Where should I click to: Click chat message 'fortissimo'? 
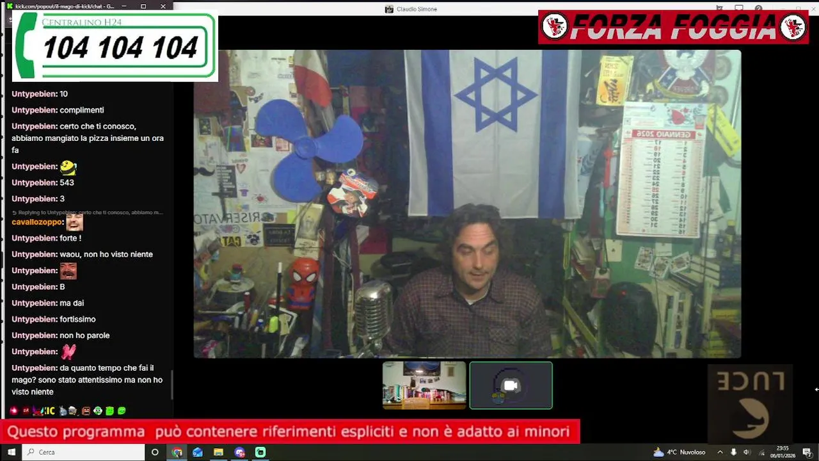pos(77,319)
